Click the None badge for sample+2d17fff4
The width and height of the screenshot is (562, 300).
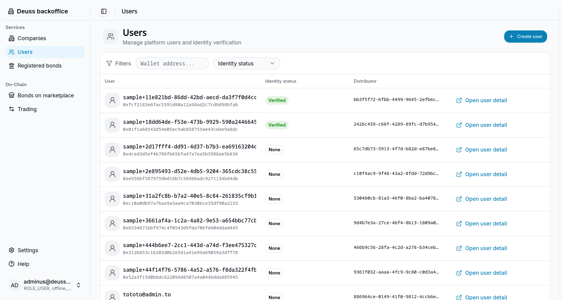coord(274,150)
